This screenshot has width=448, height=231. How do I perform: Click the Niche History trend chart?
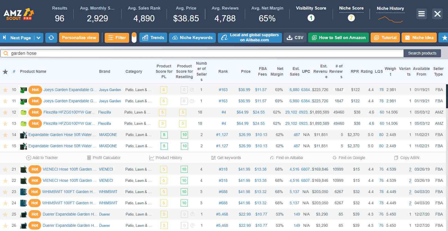coord(391,19)
